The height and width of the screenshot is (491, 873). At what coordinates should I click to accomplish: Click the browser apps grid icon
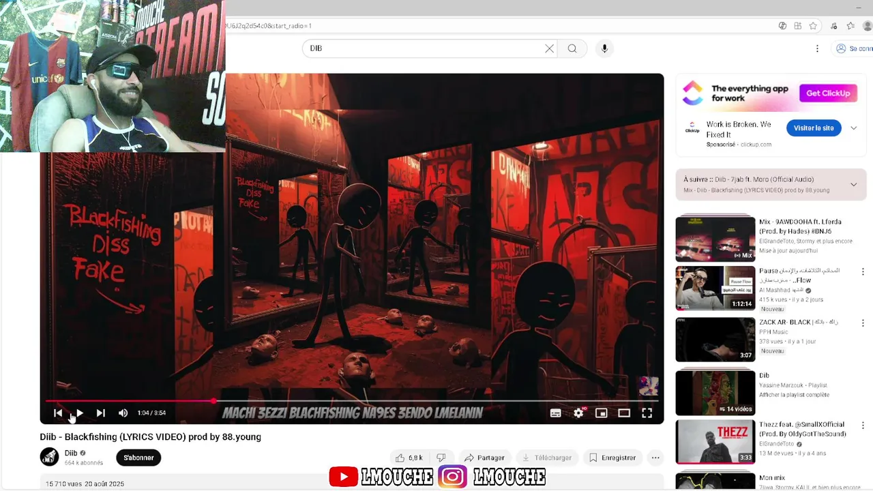click(798, 26)
